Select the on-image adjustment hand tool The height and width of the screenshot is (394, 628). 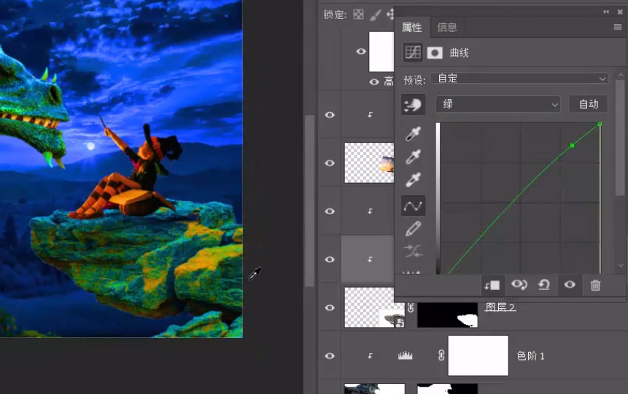click(x=413, y=105)
